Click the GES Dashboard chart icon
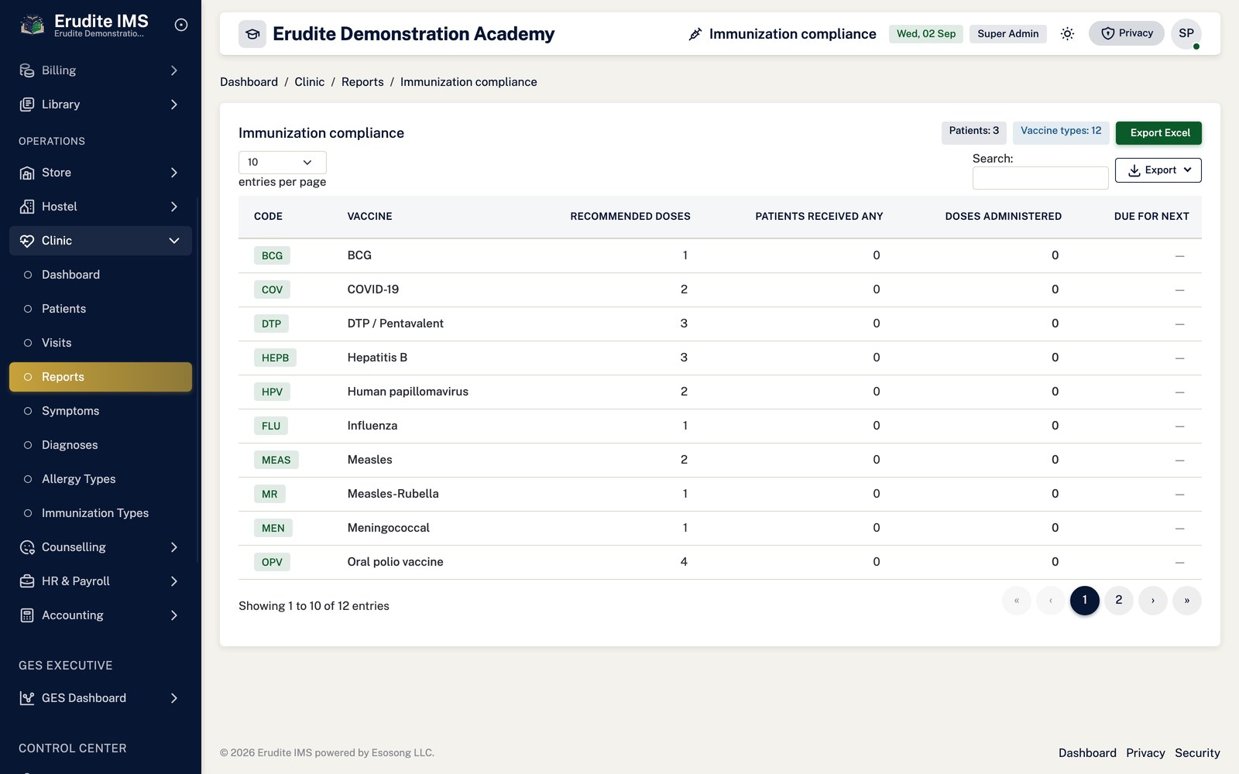 [x=27, y=698]
